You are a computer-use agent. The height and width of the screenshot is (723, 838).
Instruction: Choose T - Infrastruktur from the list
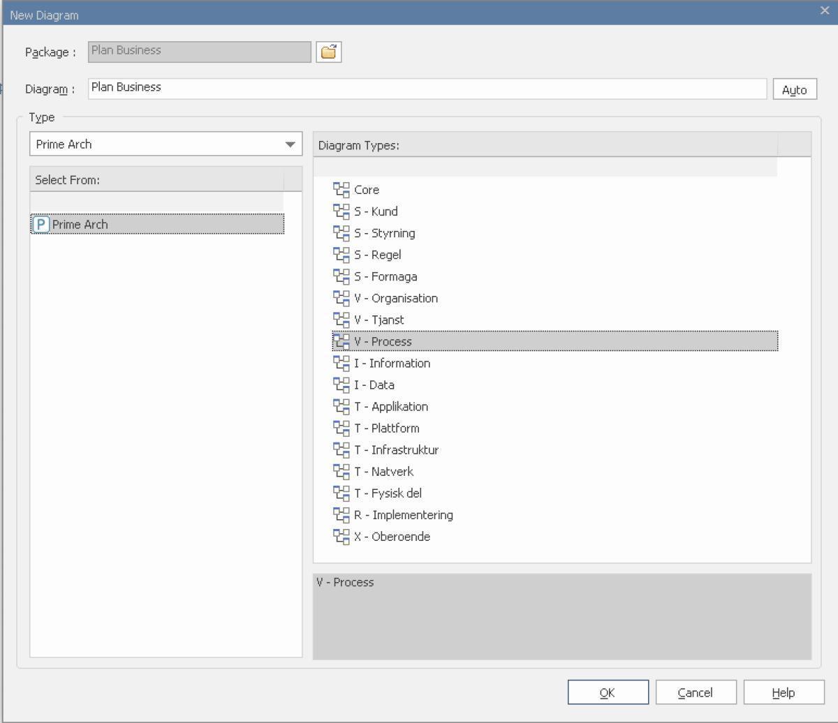coord(396,450)
